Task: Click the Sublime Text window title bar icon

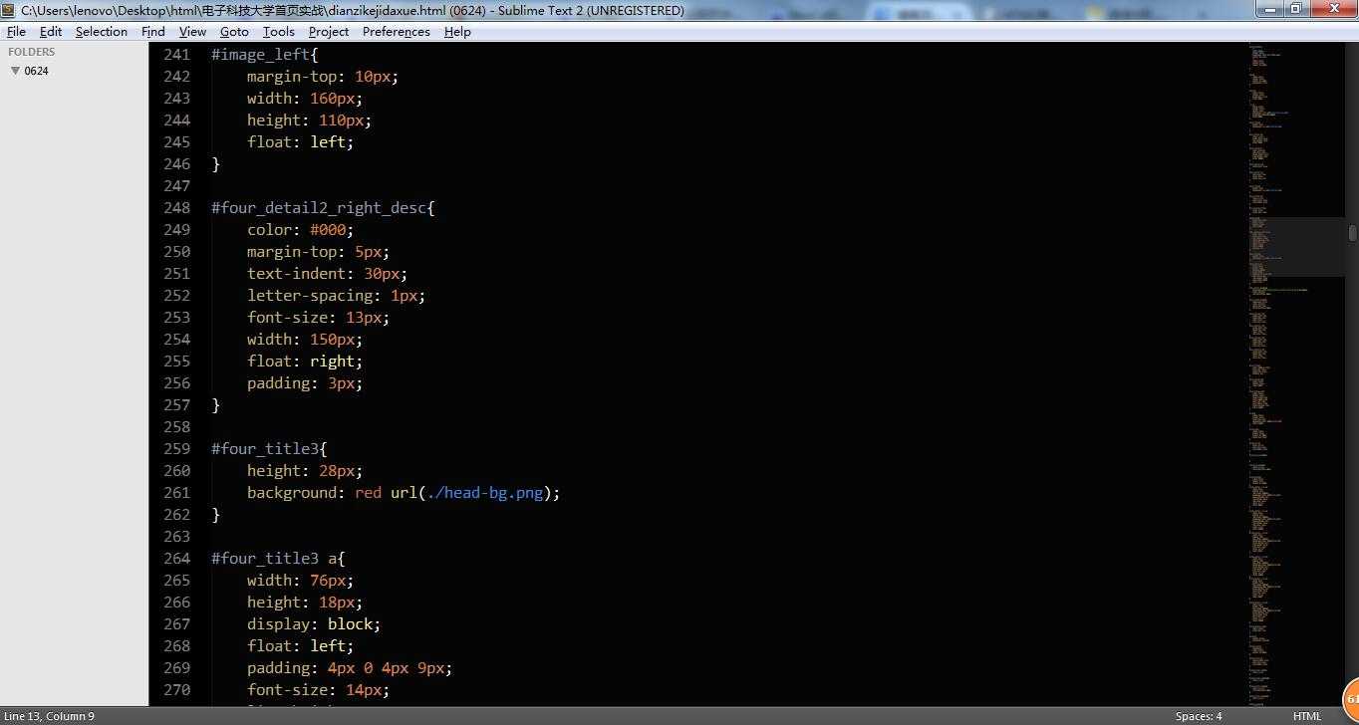Action: 9,10
